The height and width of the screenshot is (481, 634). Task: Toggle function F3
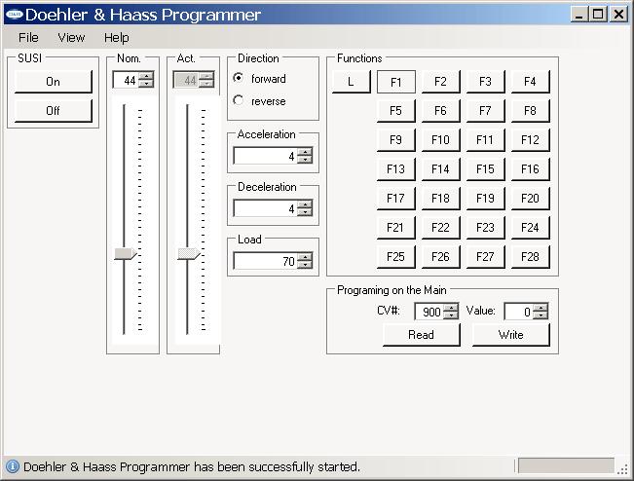(x=485, y=82)
